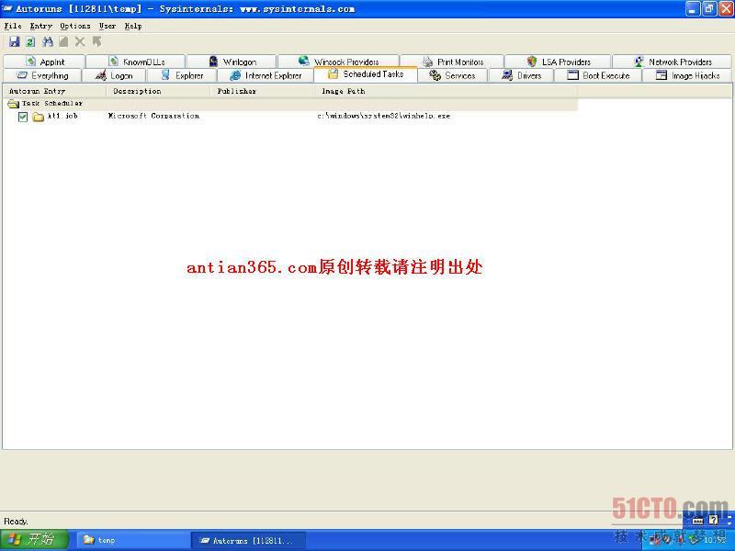Minimize the Autoruns window
The image size is (735, 551).
694,8
